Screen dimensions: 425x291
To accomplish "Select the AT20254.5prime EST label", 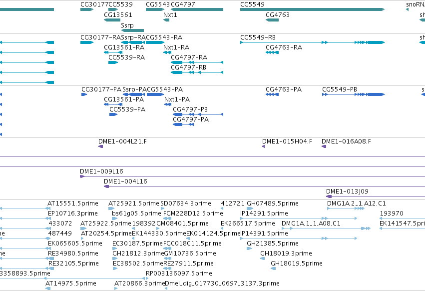I will [x=106, y=233].
